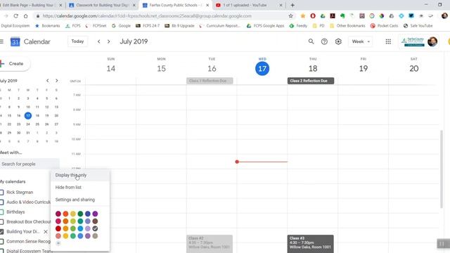
Task: Click the Google Calendar logo icon
Action: [x=15, y=42]
